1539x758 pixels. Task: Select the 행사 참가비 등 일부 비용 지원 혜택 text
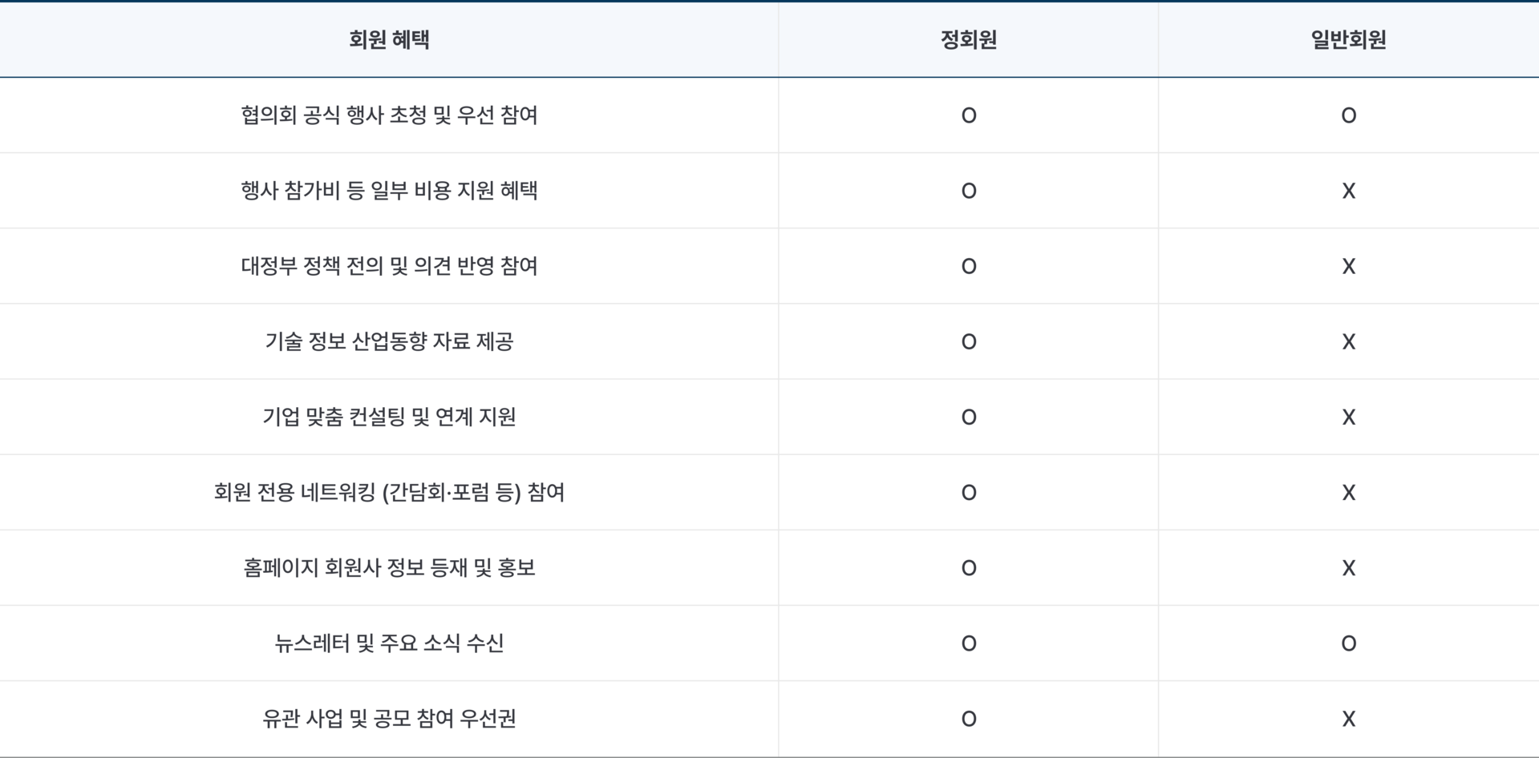389,191
